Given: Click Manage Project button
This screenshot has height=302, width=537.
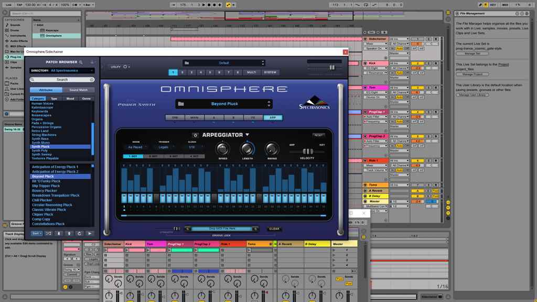Looking at the screenshot, I should point(472,74).
